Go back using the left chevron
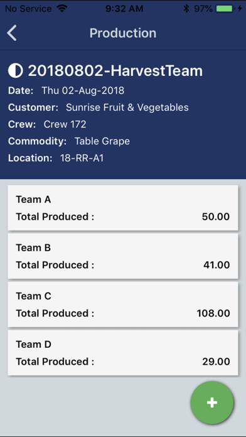The height and width of the screenshot is (437, 246). (x=12, y=33)
